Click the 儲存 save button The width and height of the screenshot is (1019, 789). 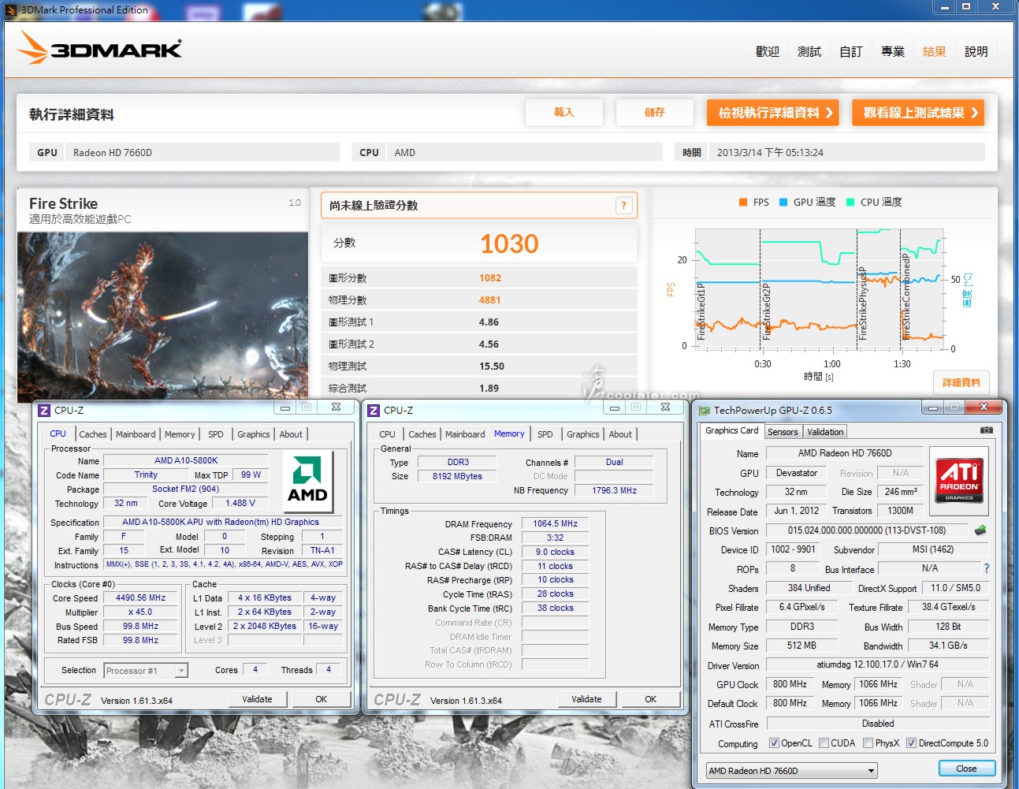[655, 113]
